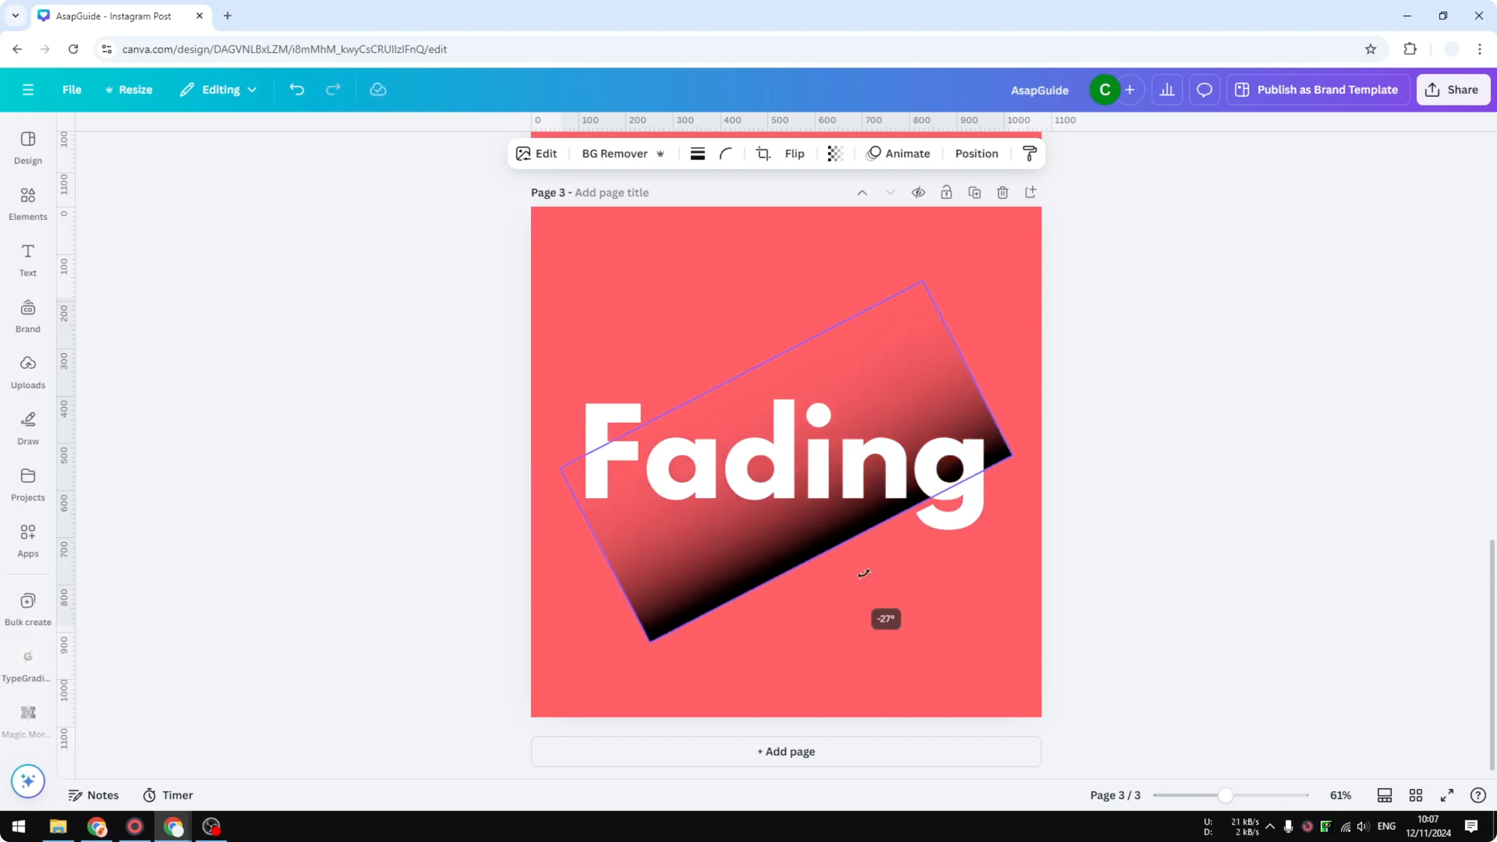Delete Page 3 with the trash icon
This screenshot has width=1497, height=842.
coord(1002,192)
